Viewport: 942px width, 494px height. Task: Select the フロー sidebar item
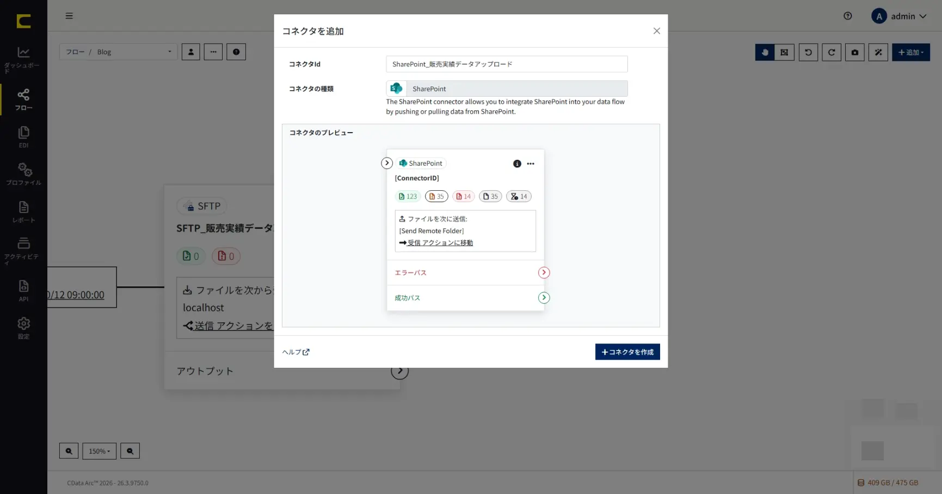point(23,99)
